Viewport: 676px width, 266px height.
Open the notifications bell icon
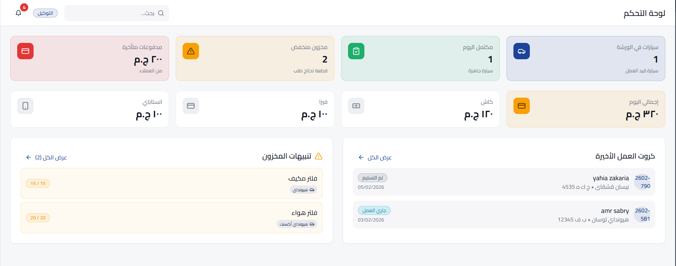pyautogui.click(x=18, y=13)
